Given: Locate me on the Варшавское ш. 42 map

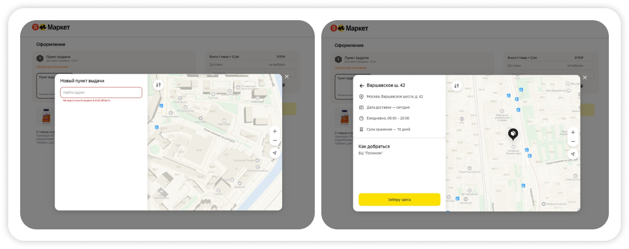Looking at the screenshot, I should [x=573, y=154].
